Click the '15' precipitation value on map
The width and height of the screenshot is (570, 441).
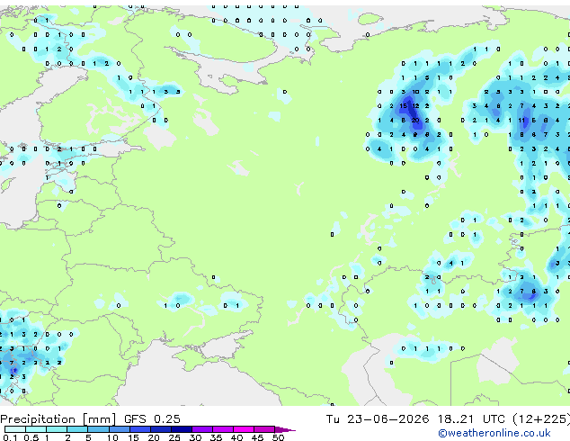pyautogui.click(x=403, y=106)
